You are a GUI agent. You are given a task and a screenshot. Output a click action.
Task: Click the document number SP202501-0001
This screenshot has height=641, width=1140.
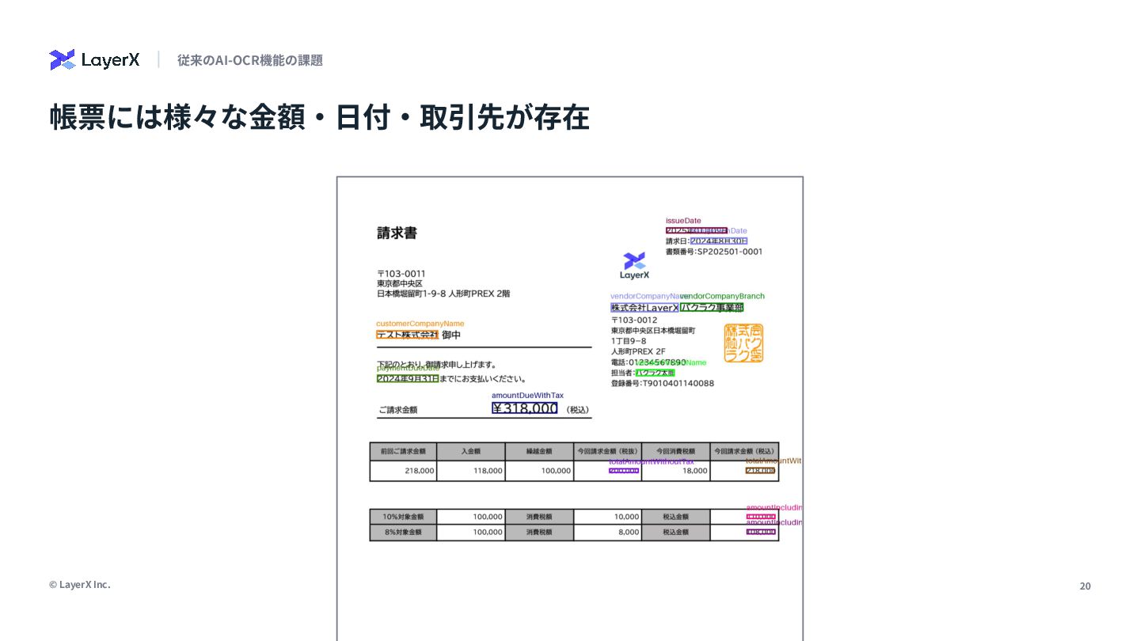730,252
